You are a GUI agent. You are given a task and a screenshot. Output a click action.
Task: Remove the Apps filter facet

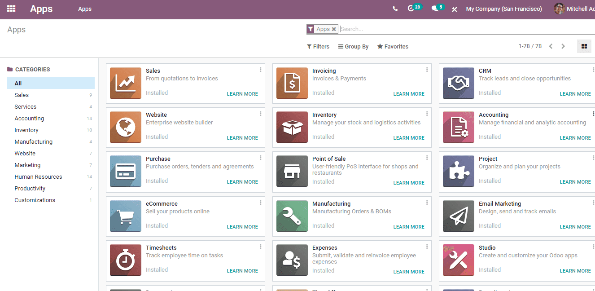pos(334,29)
